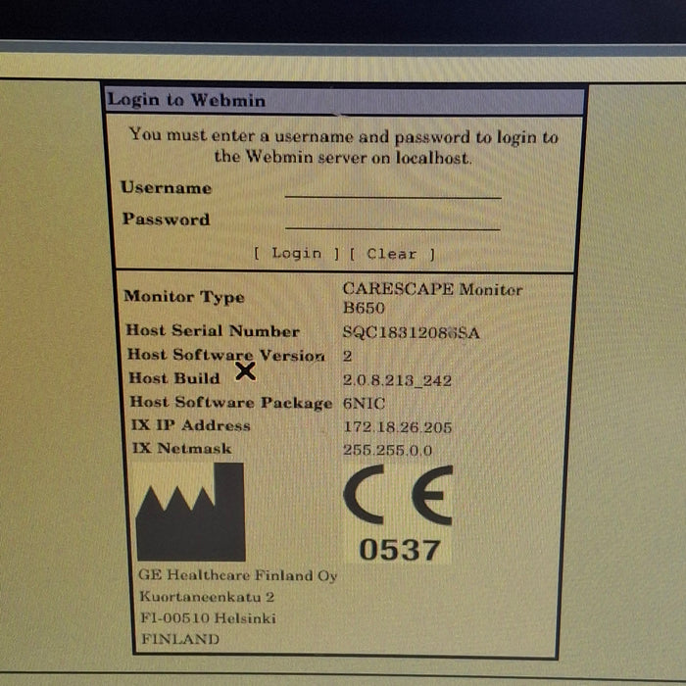Click the Password label

[166, 219]
